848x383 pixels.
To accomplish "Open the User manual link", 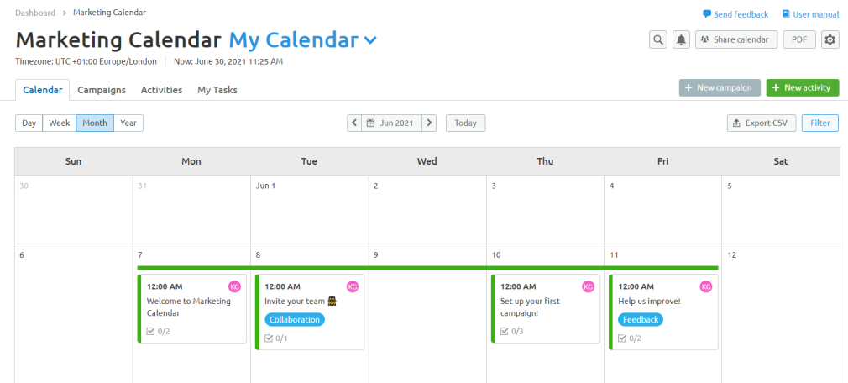I will coord(811,14).
